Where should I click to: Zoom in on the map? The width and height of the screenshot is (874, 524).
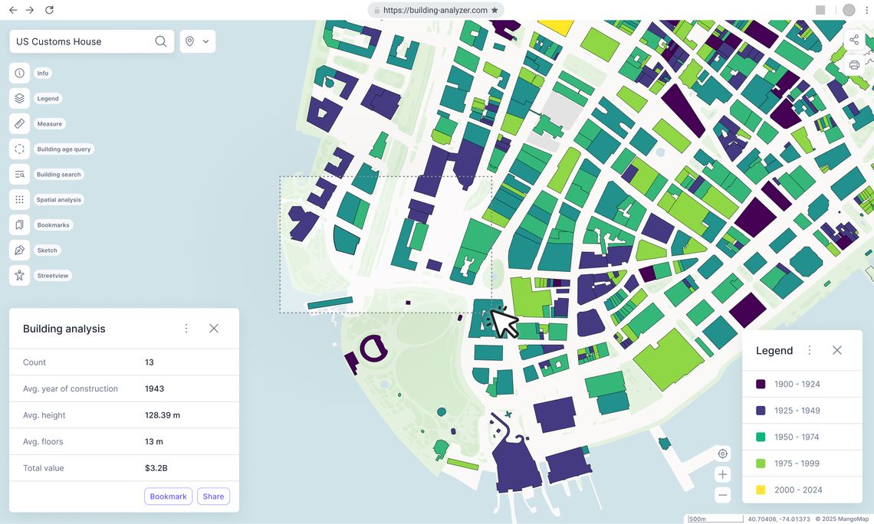(x=722, y=475)
